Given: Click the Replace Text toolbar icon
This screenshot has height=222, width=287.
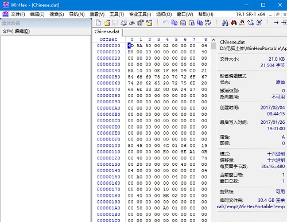Looking at the screenshot, I should [x=250, y=23].
